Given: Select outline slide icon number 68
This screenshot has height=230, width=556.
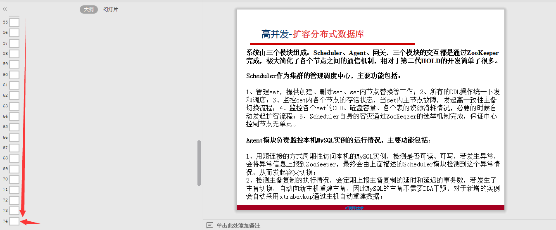Looking at the screenshot, I should 14,158.
